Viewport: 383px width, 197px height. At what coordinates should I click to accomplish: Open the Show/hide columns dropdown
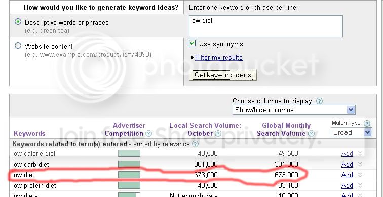click(294, 110)
